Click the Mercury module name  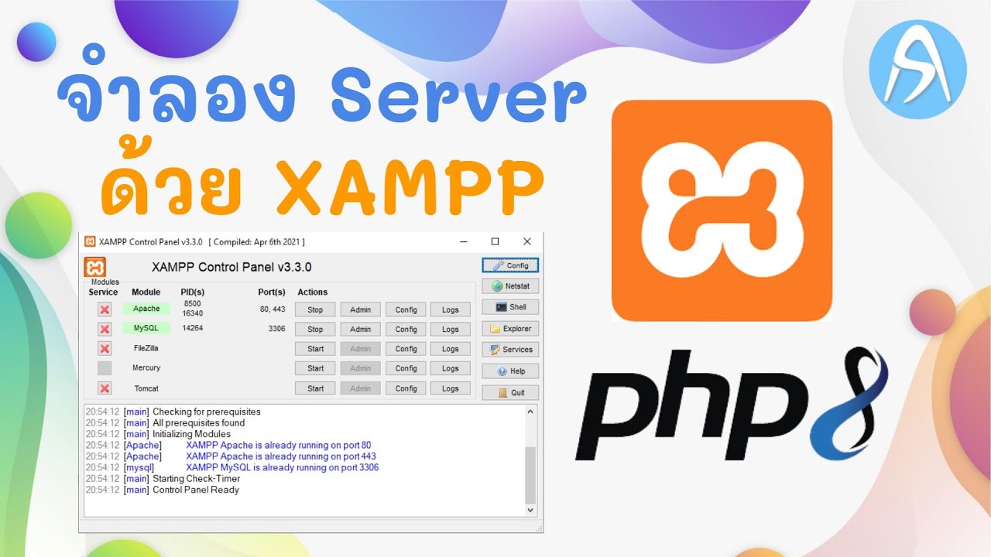click(146, 367)
